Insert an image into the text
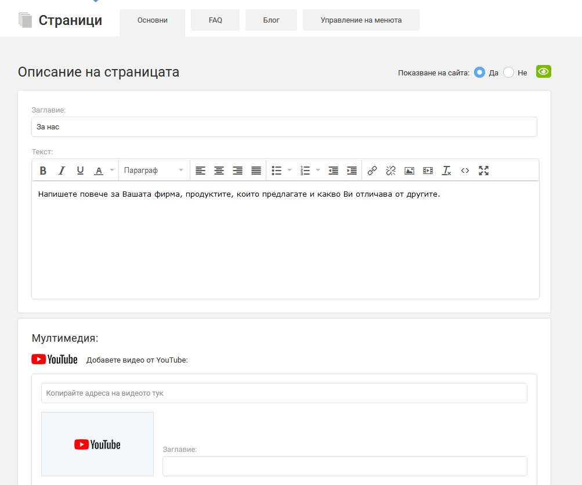This screenshot has width=582, height=485. tap(410, 171)
